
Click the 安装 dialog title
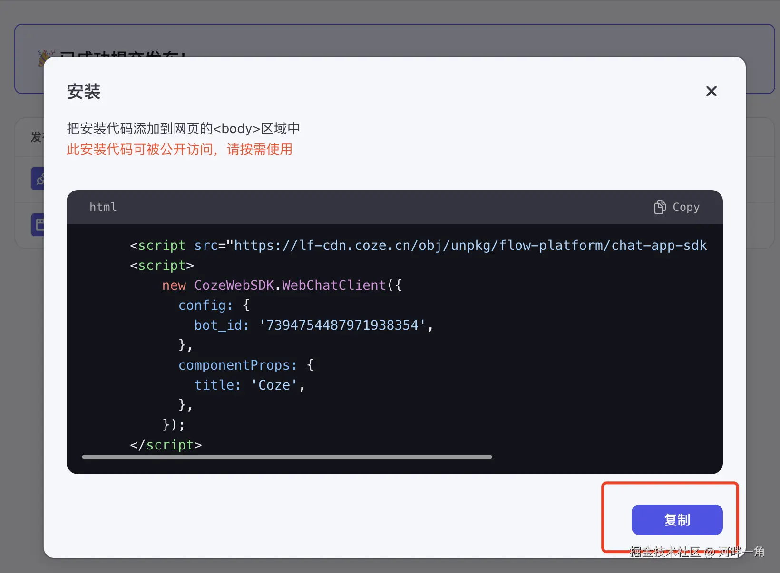point(84,92)
